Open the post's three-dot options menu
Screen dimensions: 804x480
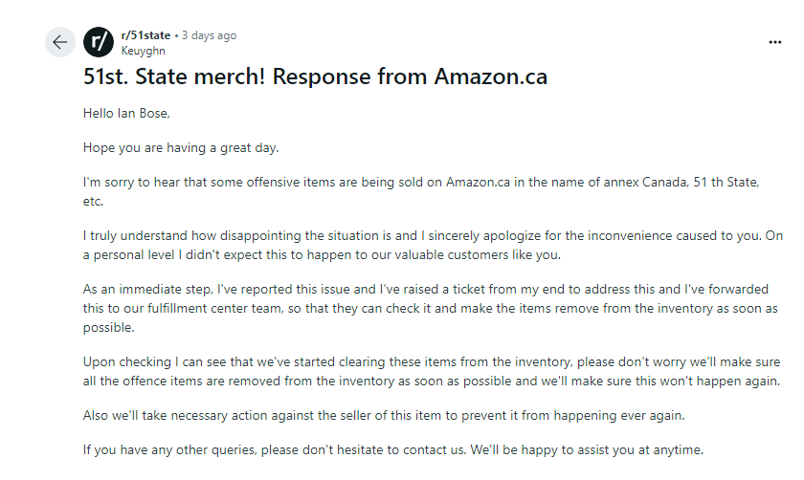click(x=774, y=42)
